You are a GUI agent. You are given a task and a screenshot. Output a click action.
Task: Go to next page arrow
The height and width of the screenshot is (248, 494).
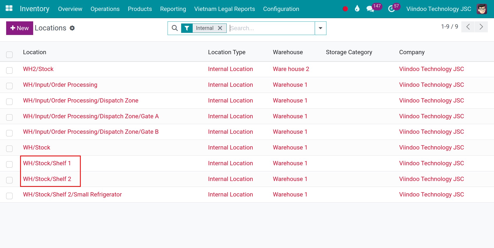pos(481,27)
